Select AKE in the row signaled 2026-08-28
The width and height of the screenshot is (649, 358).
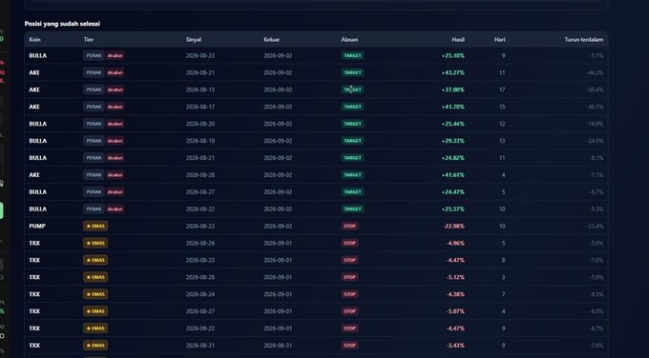click(x=34, y=175)
